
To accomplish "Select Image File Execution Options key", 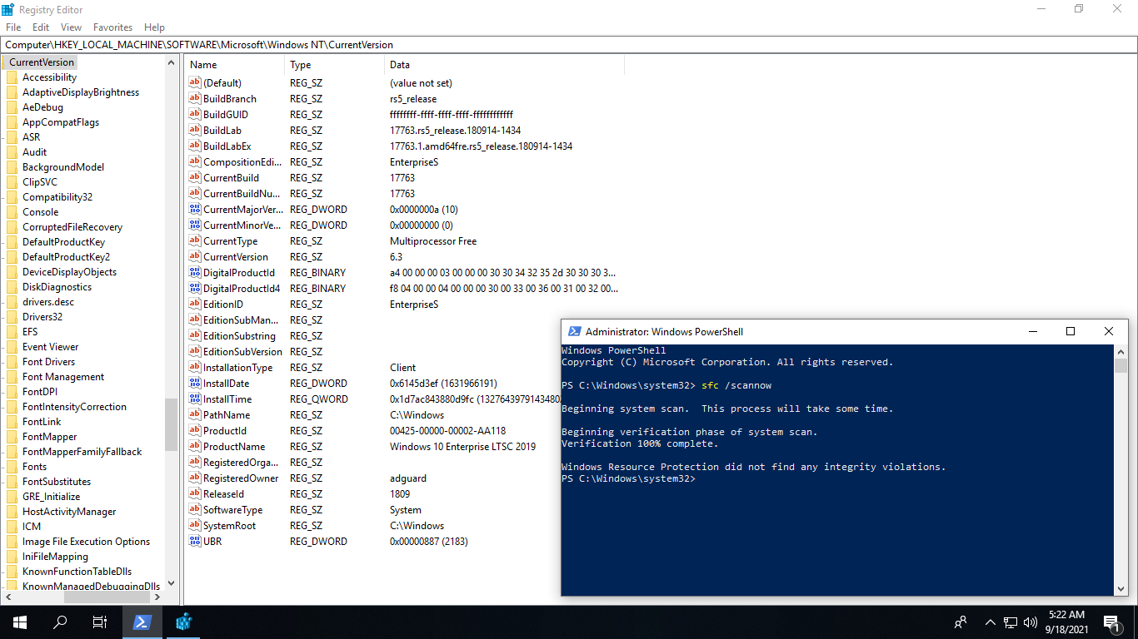I will click(87, 542).
